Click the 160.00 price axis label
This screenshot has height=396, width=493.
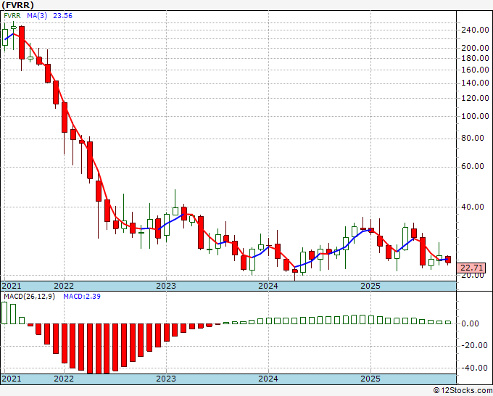(475, 70)
